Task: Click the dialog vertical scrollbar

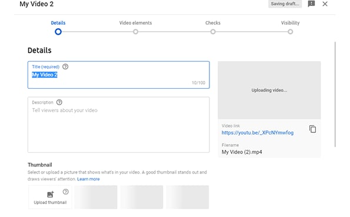Action: tap(335, 94)
